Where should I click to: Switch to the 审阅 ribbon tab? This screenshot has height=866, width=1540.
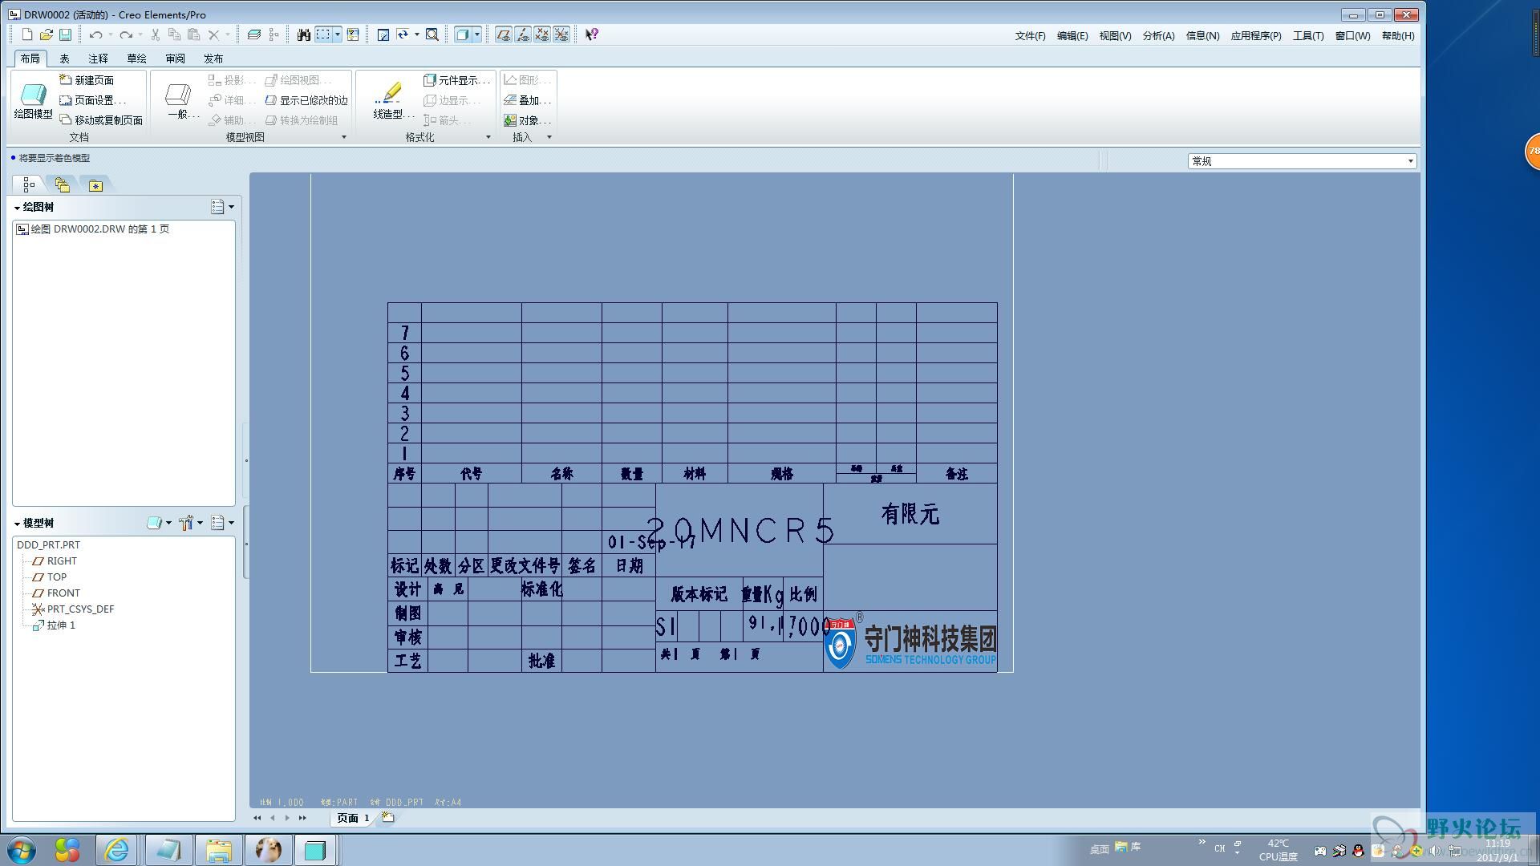(176, 59)
